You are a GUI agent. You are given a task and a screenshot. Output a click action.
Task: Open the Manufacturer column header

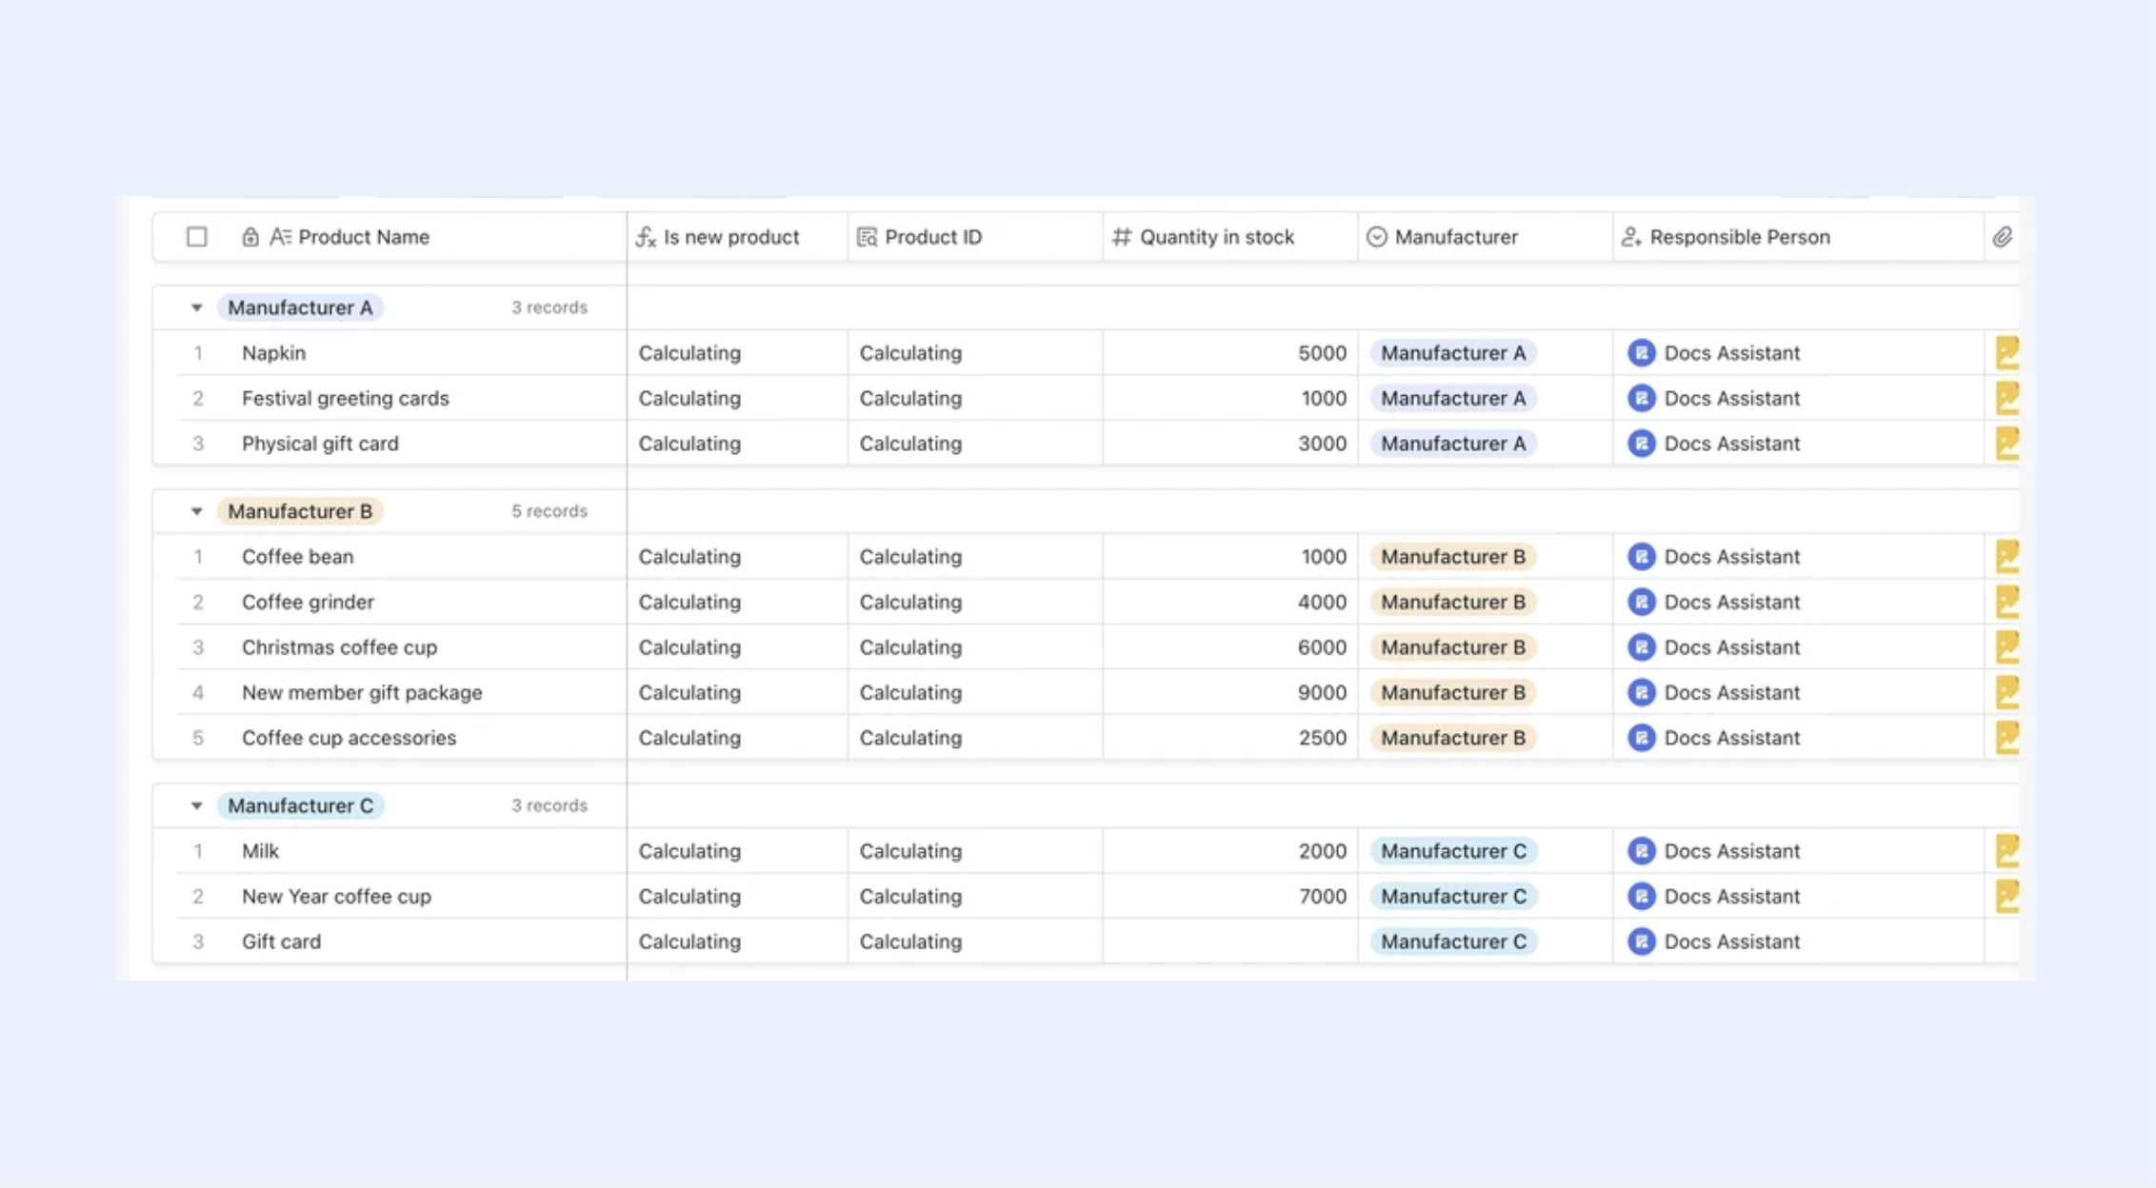pyautogui.click(x=1486, y=237)
